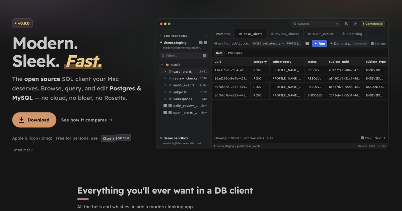Image resolution: width=402 pixels, height=211 pixels.
Task: Go to Next page of rows
Action: tap(380, 138)
